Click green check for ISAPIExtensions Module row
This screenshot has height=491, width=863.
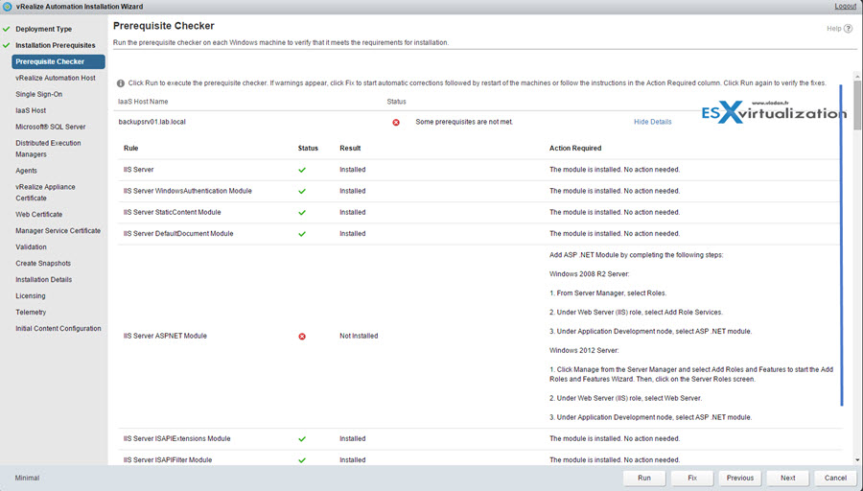[x=302, y=439]
